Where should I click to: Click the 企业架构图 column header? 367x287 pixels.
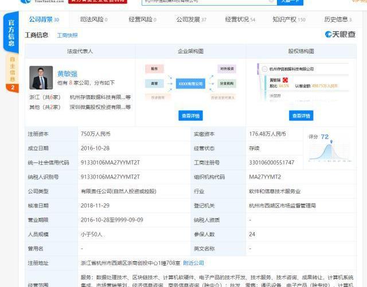pyautogui.click(x=190, y=51)
